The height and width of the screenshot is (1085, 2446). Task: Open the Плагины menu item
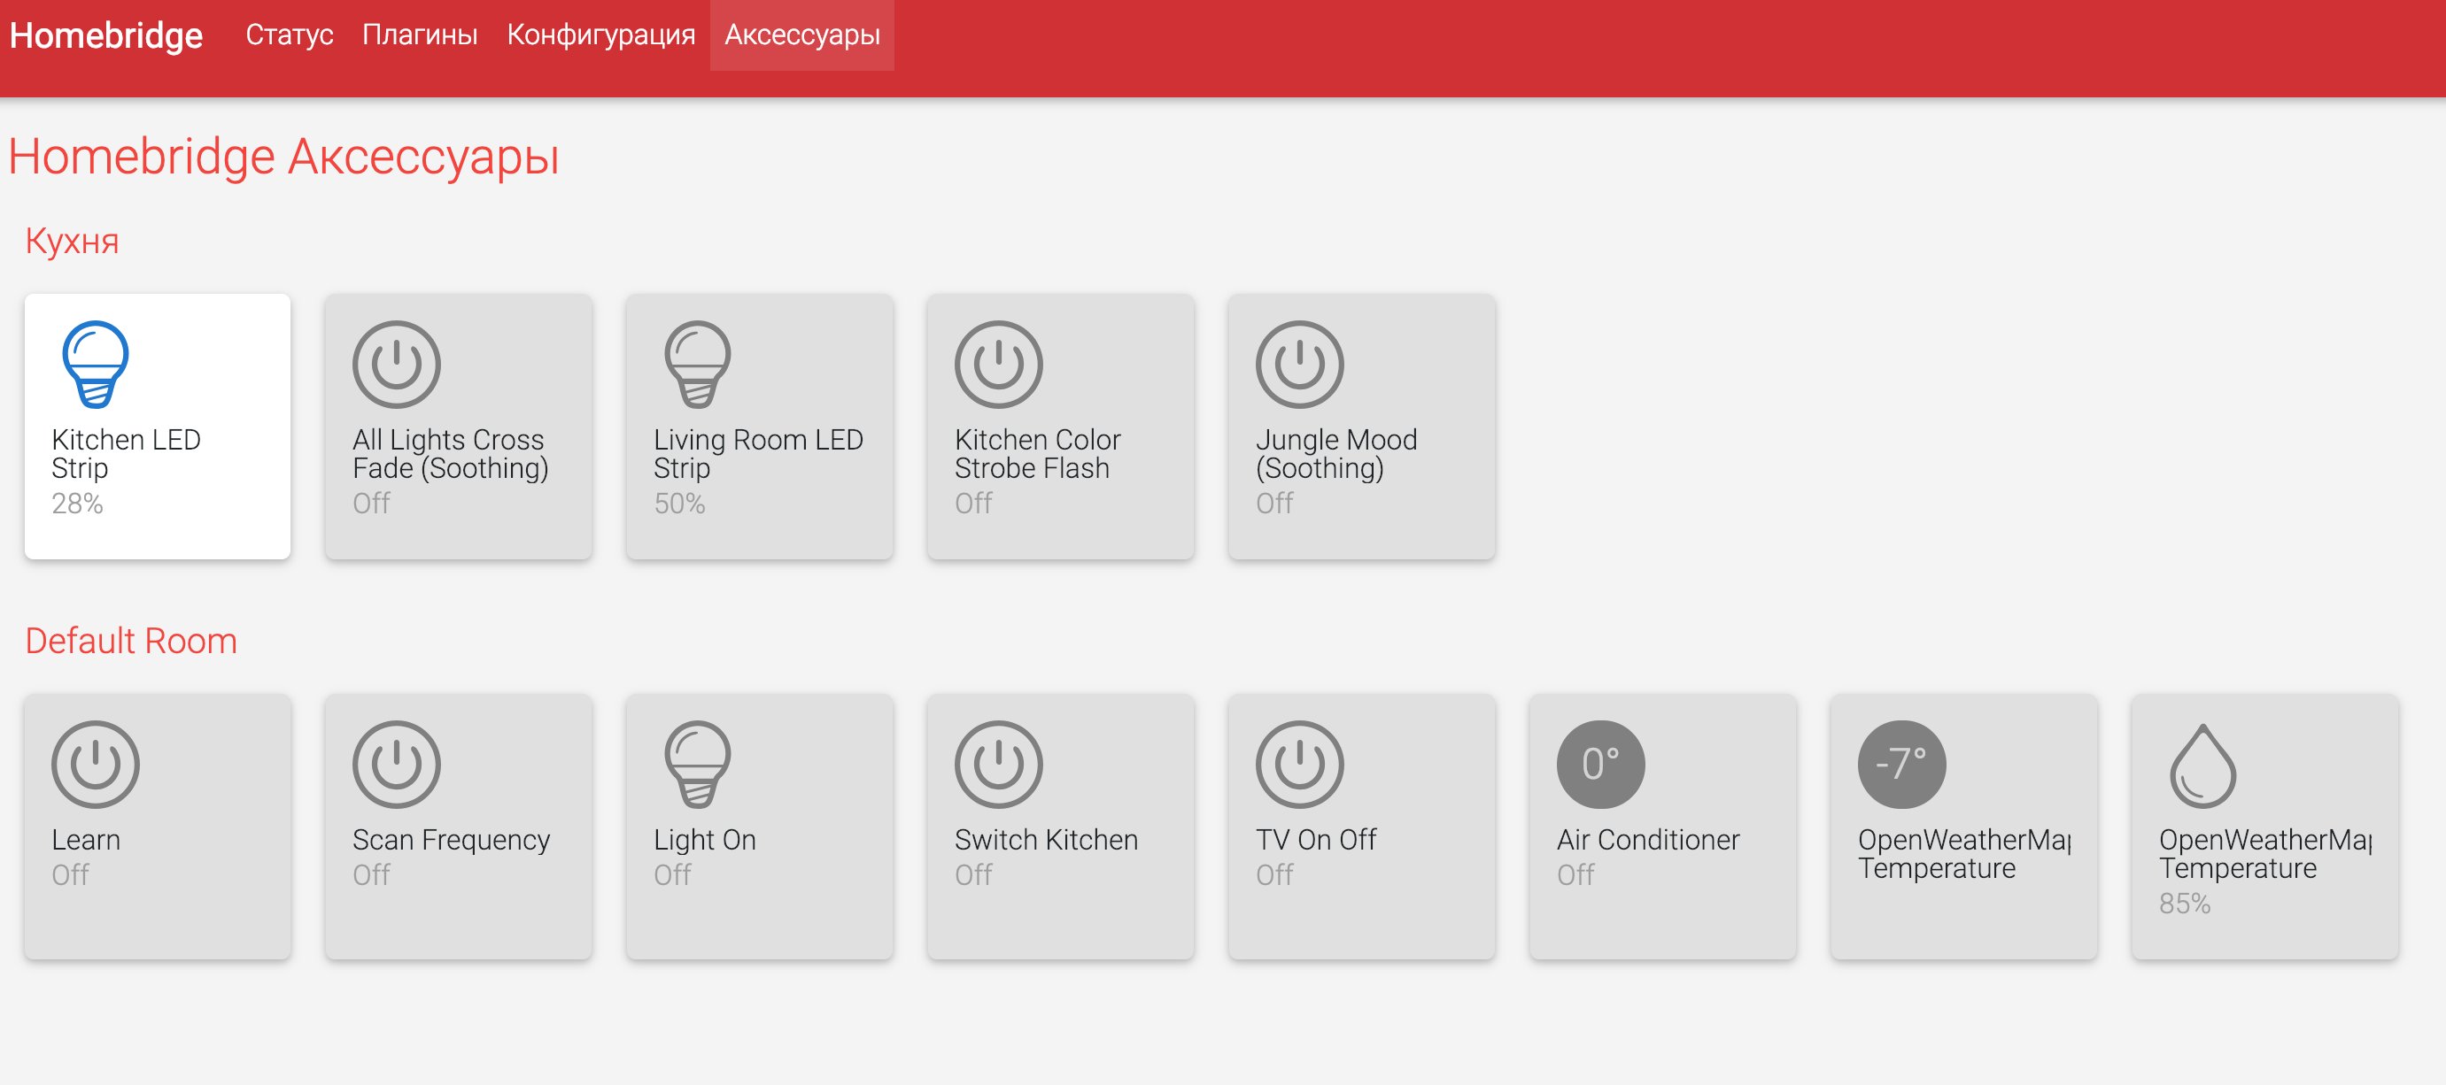421,35
